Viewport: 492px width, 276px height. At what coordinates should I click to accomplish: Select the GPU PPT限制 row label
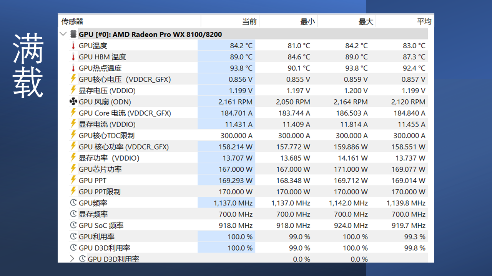coord(100,192)
